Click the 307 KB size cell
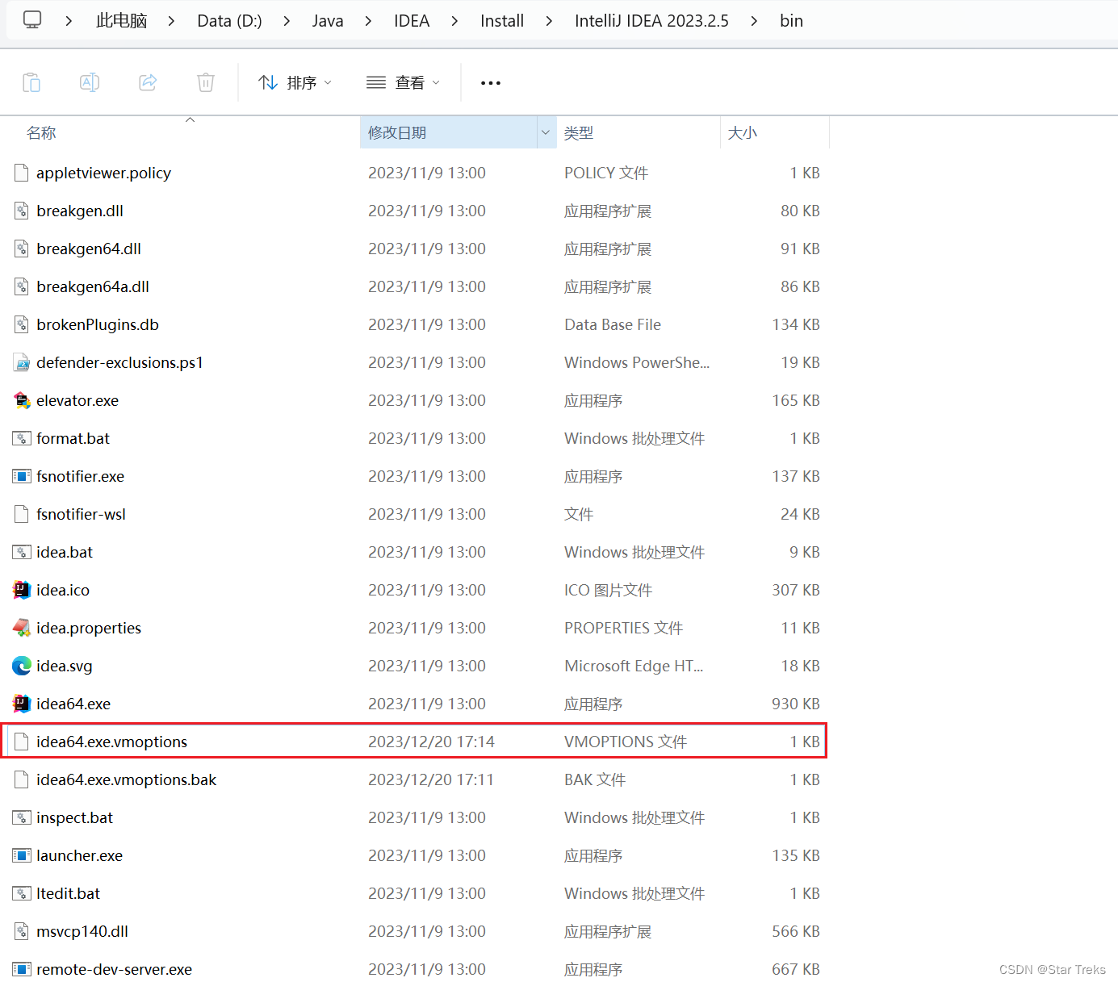 point(795,590)
